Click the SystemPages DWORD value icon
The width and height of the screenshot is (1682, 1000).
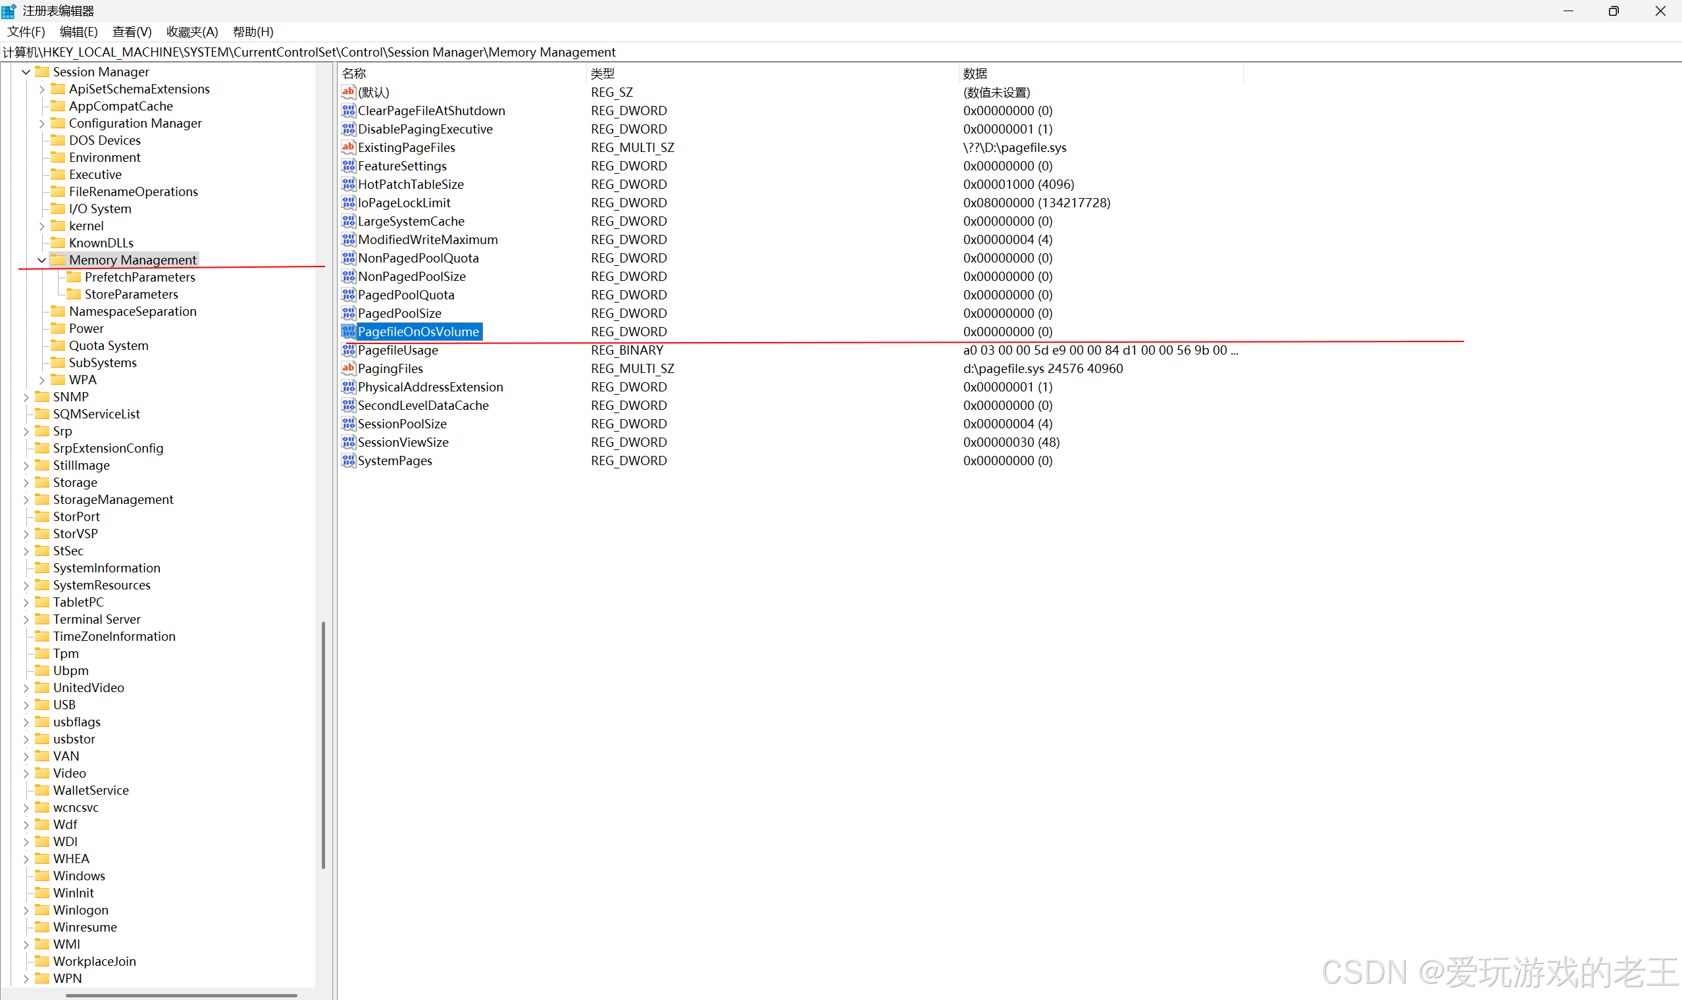[348, 461]
